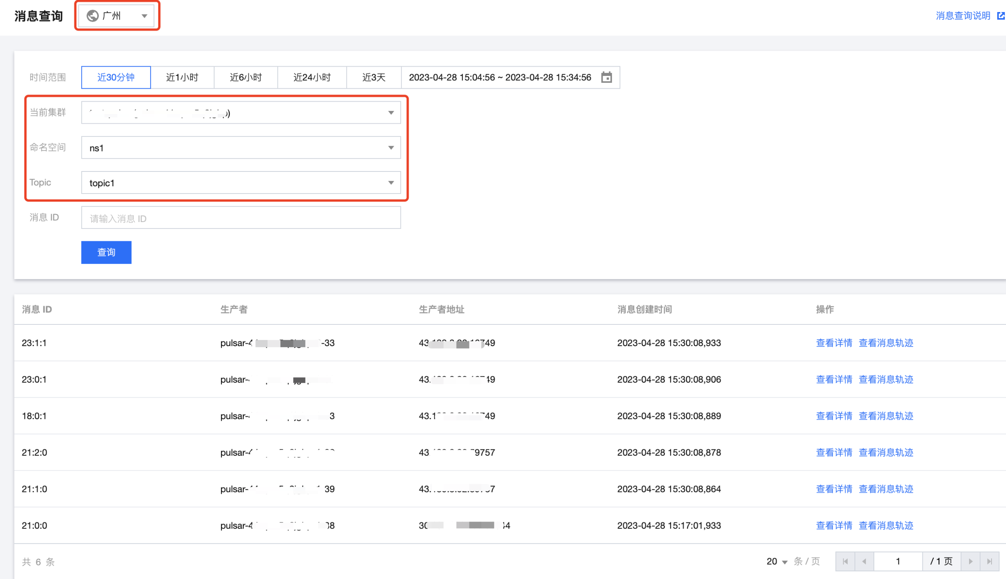Go to next page arrow icon
This screenshot has width=1006, height=579.
[x=970, y=561]
